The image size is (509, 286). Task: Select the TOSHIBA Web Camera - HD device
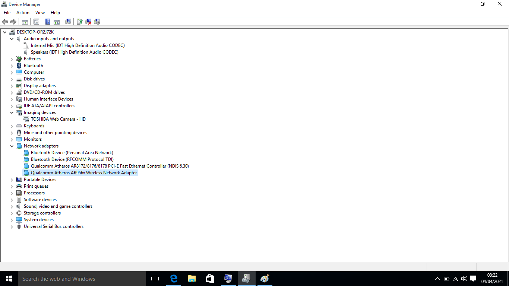tap(58, 119)
